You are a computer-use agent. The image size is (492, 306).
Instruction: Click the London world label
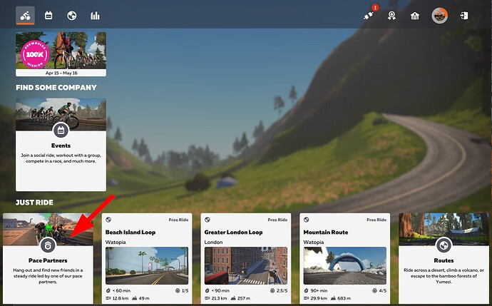coord(213,243)
